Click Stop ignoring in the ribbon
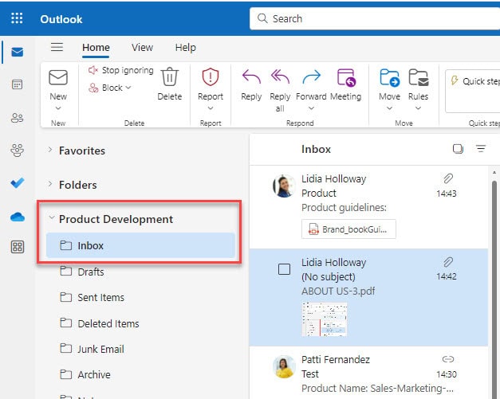The width and height of the screenshot is (500, 399). tap(121, 70)
